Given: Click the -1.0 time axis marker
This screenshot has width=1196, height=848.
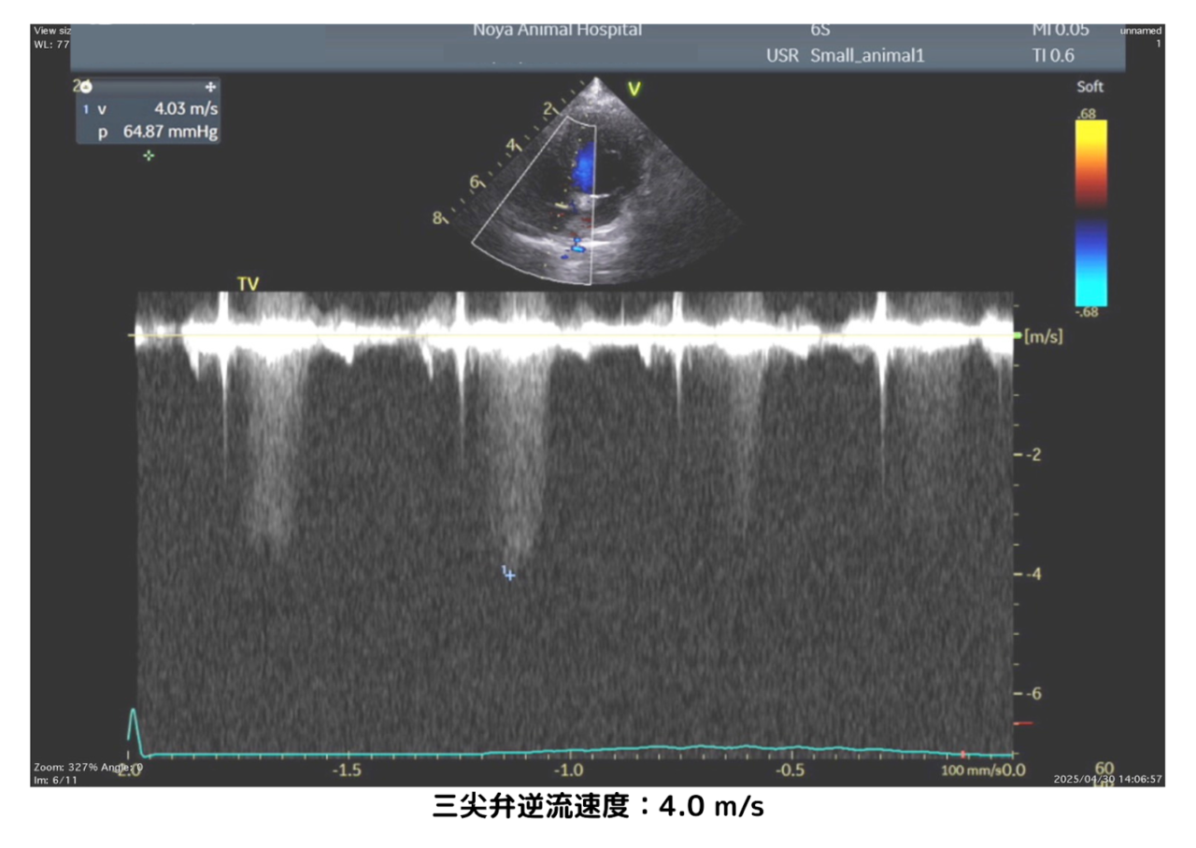Looking at the screenshot, I should [x=568, y=770].
